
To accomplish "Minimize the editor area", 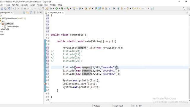I will 187,12.
